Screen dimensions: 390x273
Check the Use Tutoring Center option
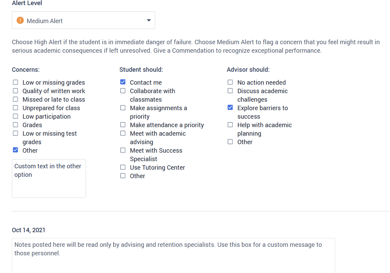(123, 167)
